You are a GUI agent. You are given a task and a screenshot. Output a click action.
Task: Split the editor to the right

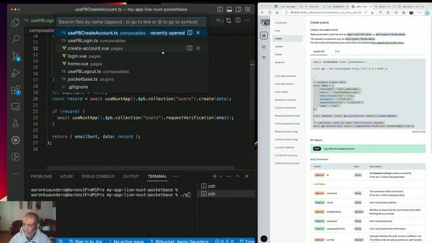coord(238,20)
